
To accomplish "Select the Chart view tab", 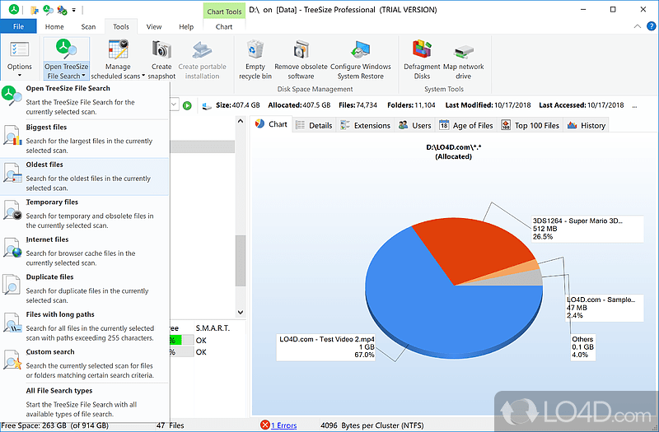I will pyautogui.click(x=271, y=124).
